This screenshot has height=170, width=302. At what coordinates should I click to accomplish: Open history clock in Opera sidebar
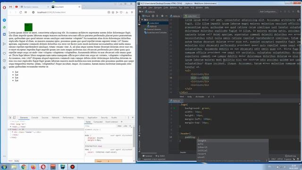point(4,60)
